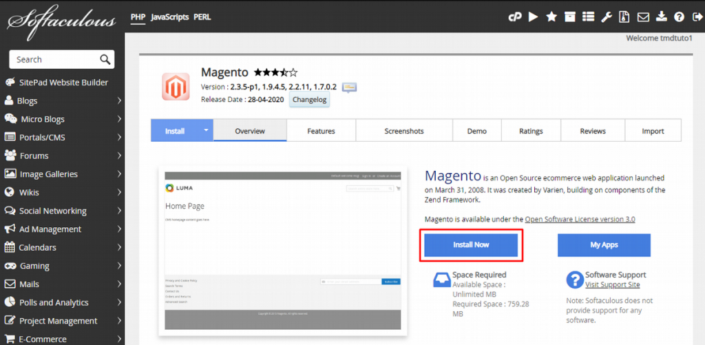This screenshot has width=705, height=345.
Task: Open the play demos icon in top bar
Action: (x=533, y=17)
